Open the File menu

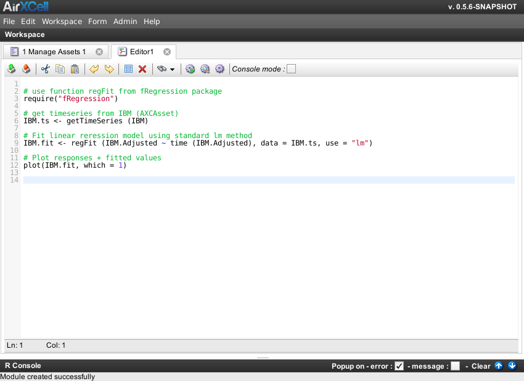point(9,22)
